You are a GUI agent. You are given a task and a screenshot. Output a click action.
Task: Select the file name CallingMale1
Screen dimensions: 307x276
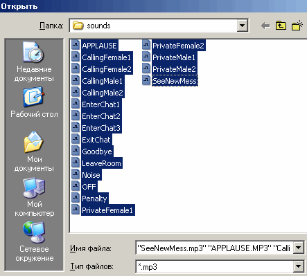coord(103,81)
